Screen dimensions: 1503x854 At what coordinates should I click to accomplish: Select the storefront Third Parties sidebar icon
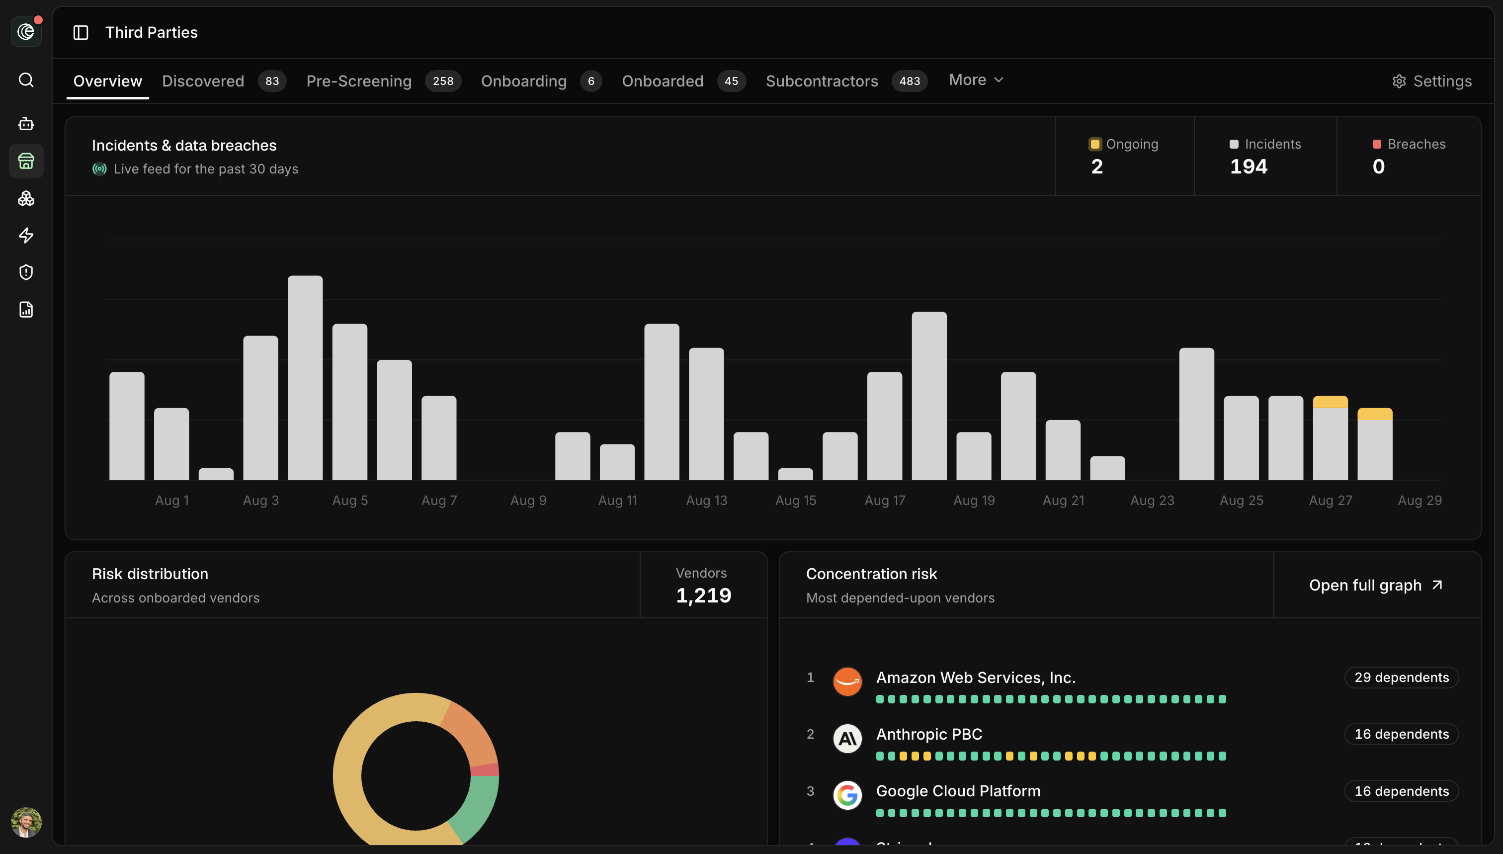(26, 161)
